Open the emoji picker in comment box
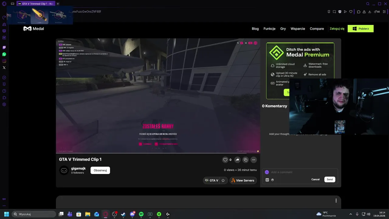389x219 pixels. pos(272,180)
